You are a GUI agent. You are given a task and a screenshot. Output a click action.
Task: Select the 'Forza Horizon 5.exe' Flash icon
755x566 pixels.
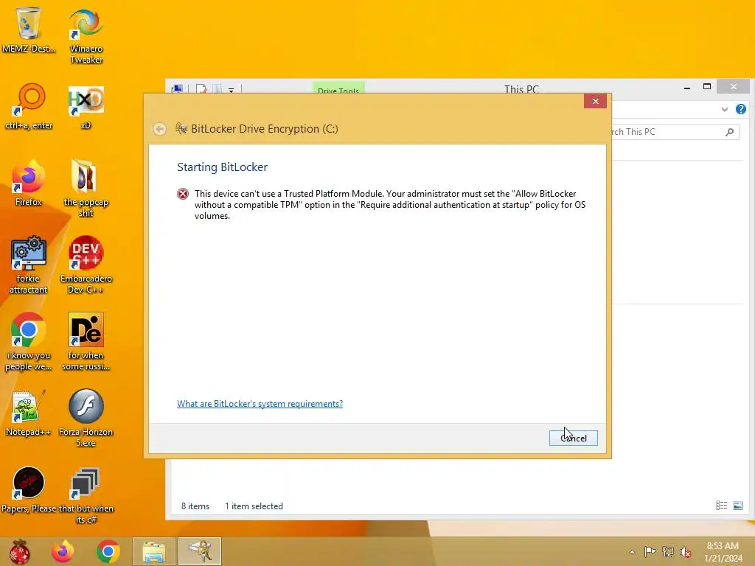tap(86, 418)
